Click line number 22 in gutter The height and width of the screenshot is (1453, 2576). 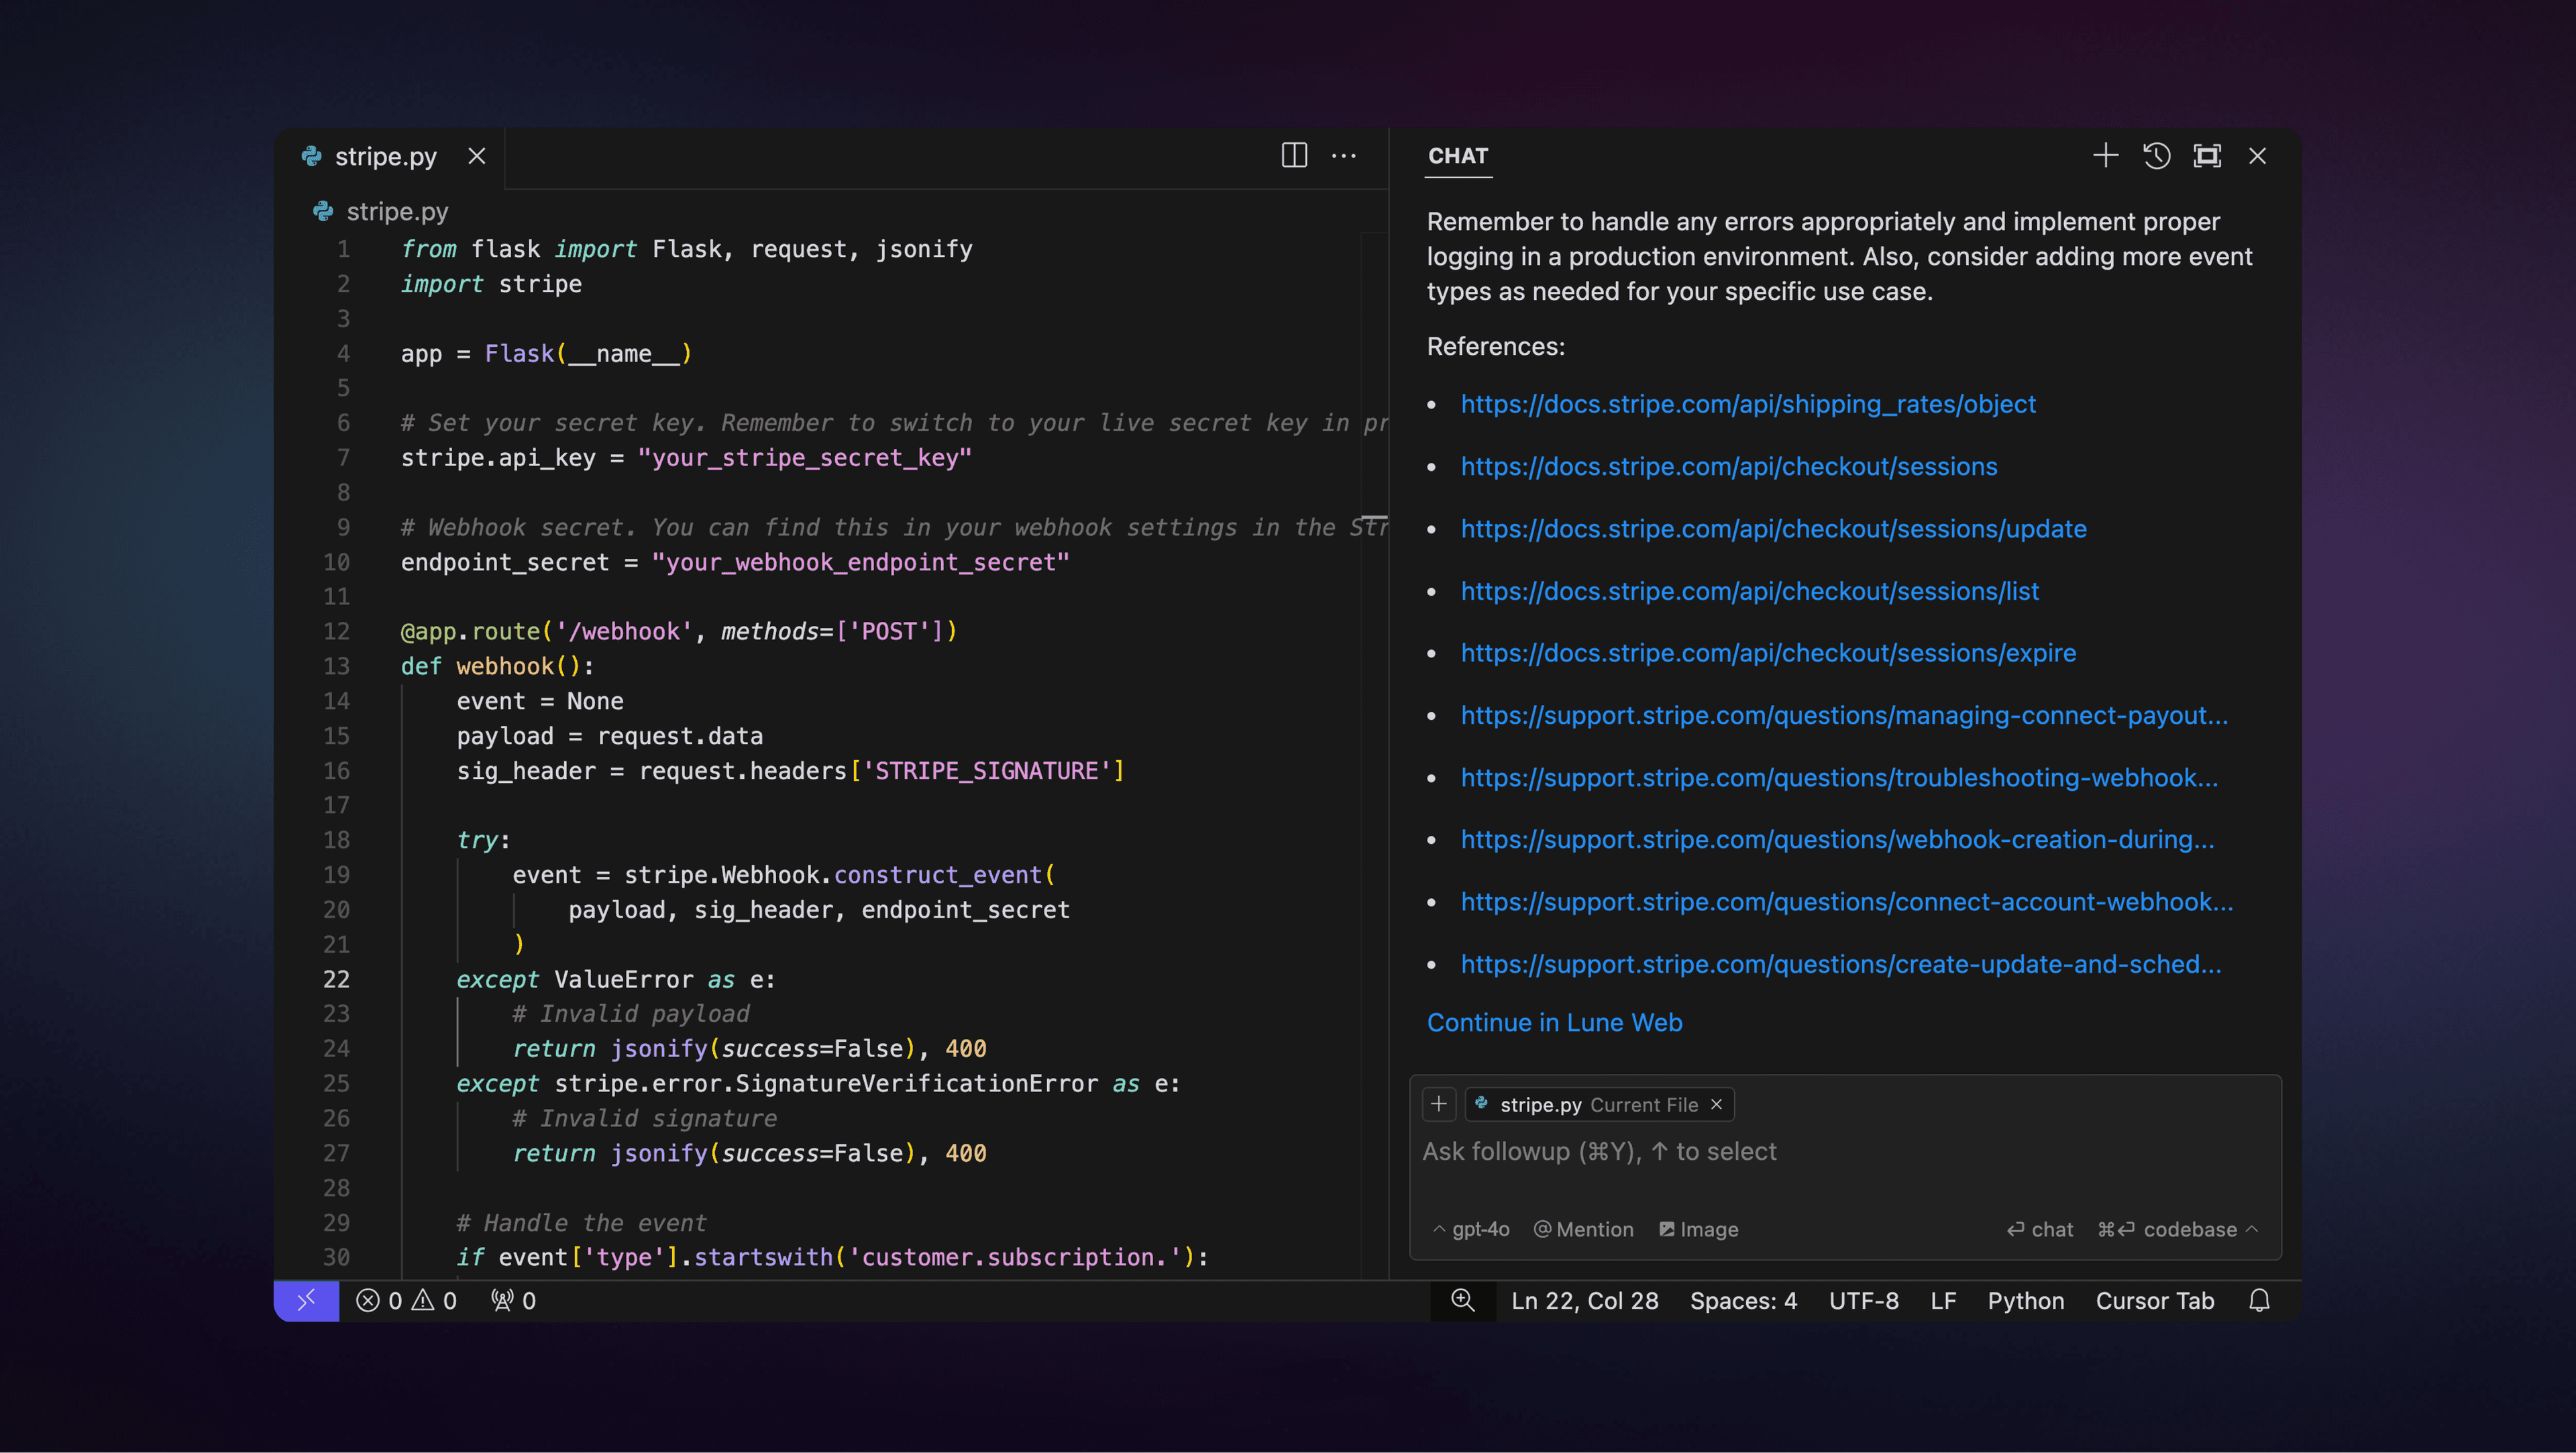tap(336, 980)
